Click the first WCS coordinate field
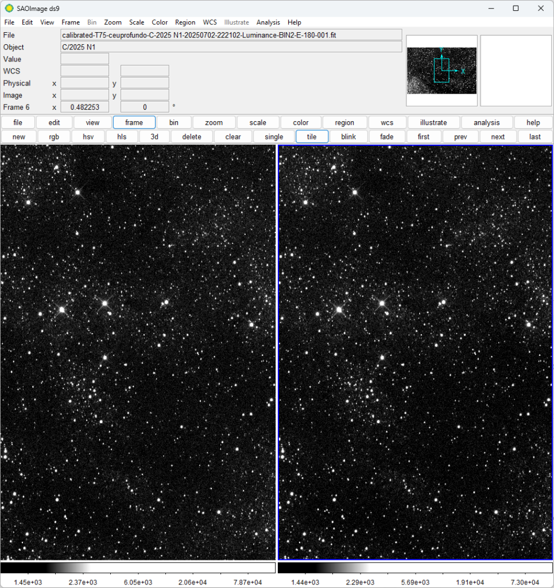 coord(85,71)
